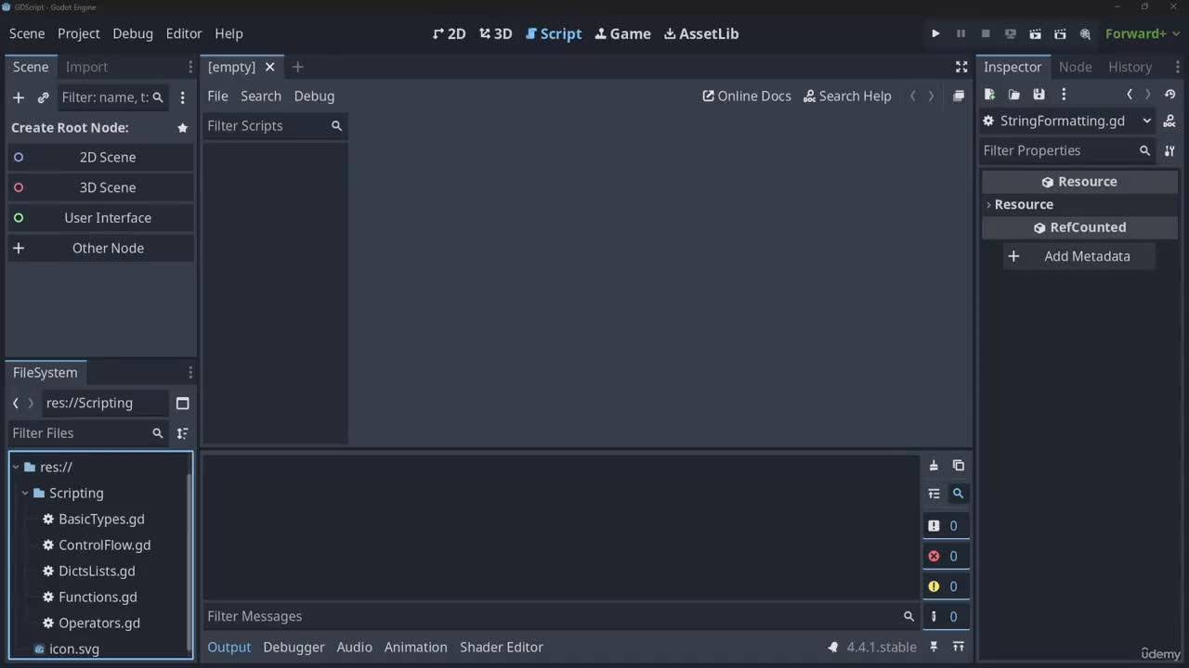
Task: Run a specific scene
Action: (x=1060, y=33)
